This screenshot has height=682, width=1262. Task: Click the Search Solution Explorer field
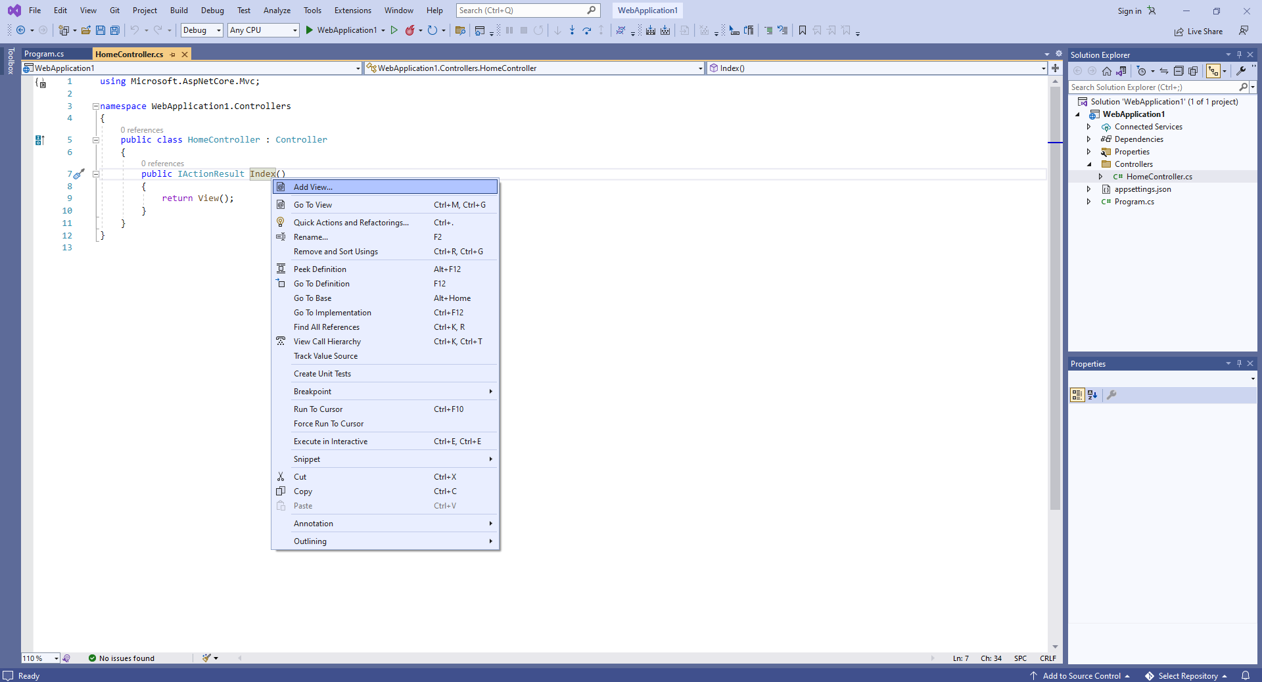[x=1154, y=87]
